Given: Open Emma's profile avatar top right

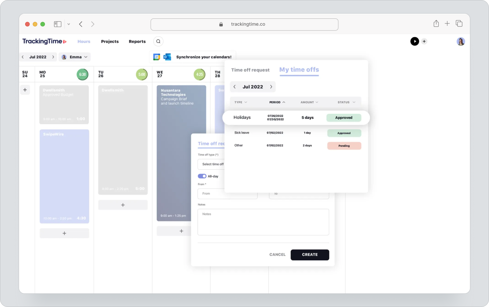Looking at the screenshot, I should [x=460, y=41].
